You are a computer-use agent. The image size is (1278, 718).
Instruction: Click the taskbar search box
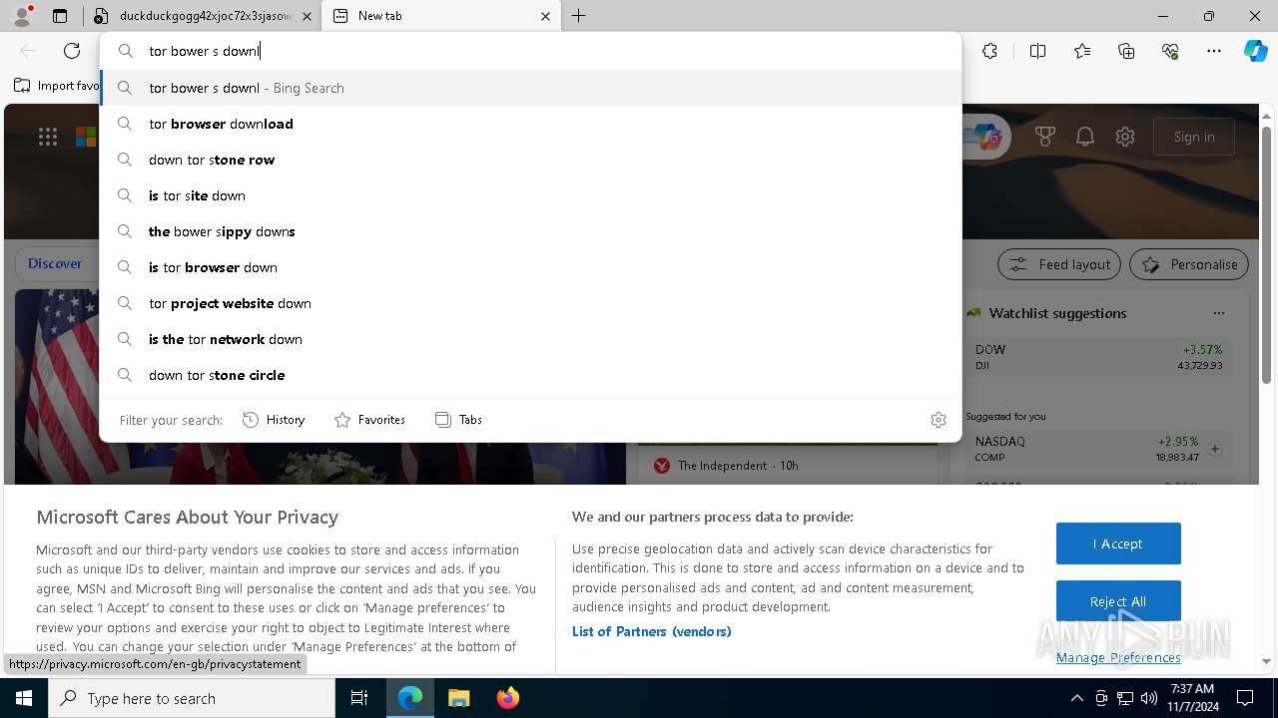coord(192,698)
